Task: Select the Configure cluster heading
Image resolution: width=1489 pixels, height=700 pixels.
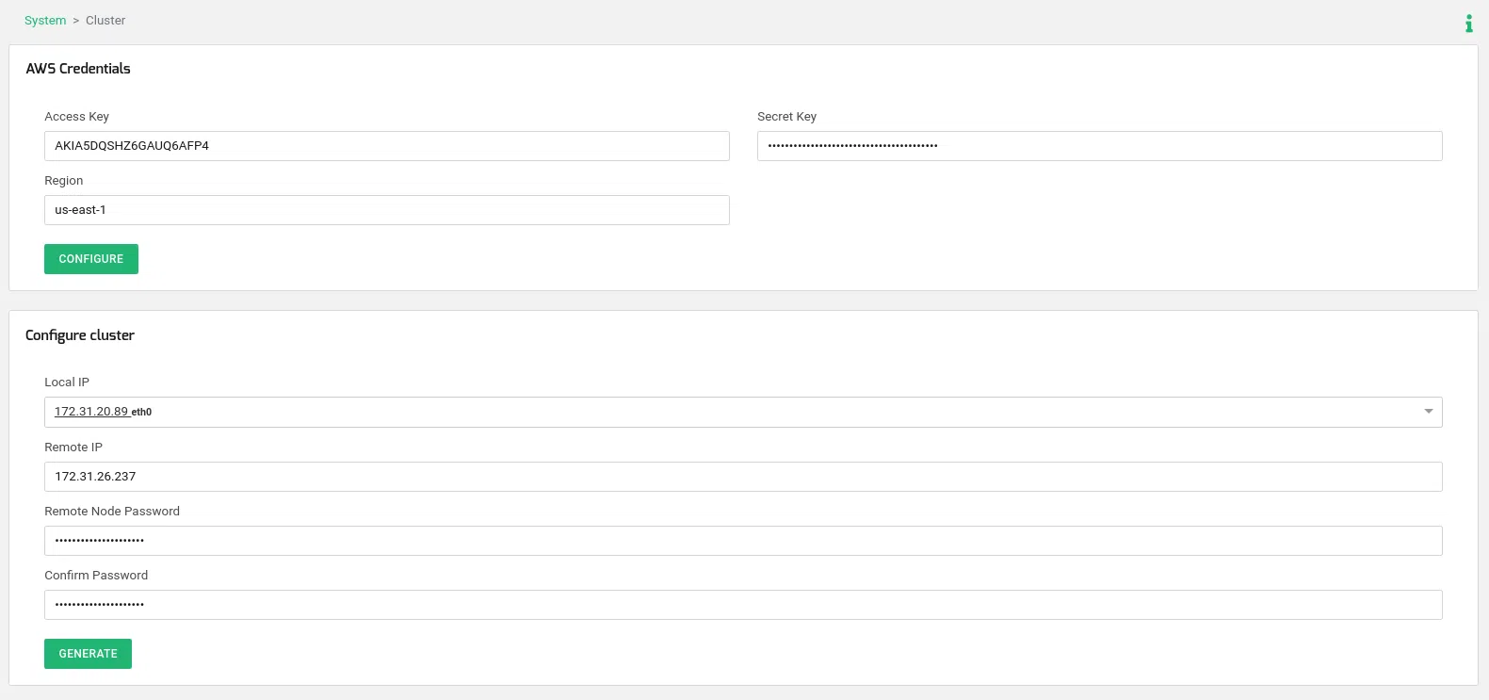Action: pyautogui.click(x=80, y=335)
